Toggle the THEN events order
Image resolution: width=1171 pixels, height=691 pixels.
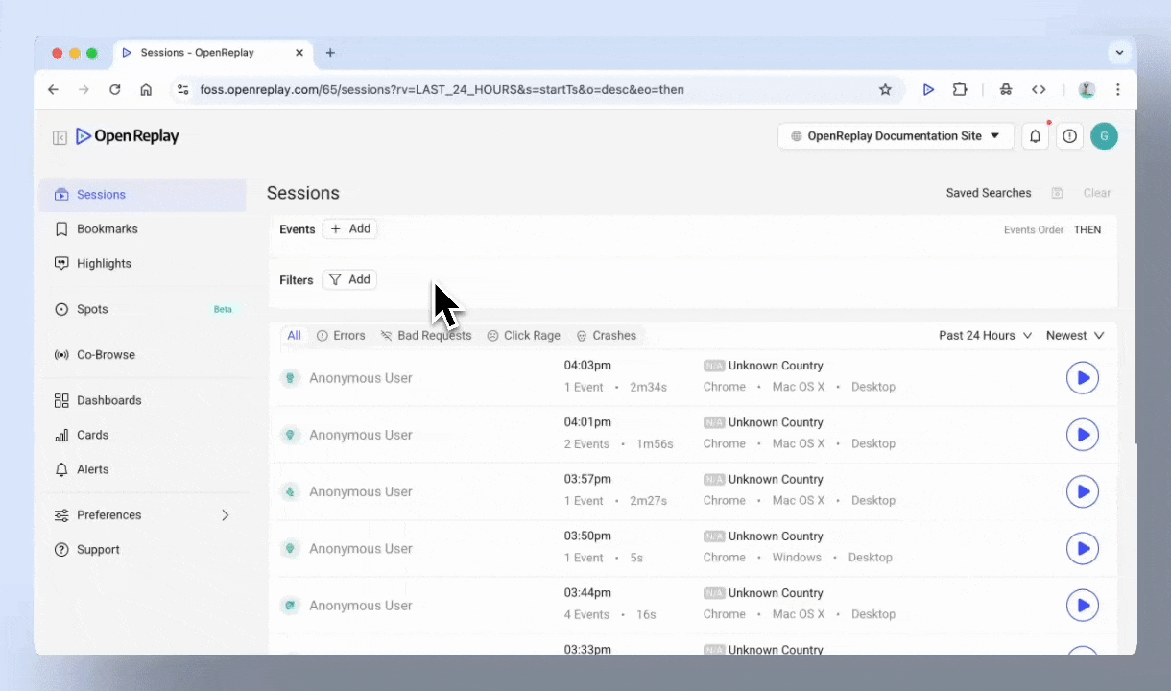click(1087, 230)
